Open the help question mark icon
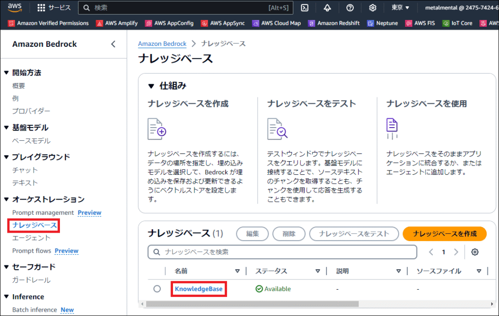This screenshot has height=316, width=499. pyautogui.click(x=350, y=8)
